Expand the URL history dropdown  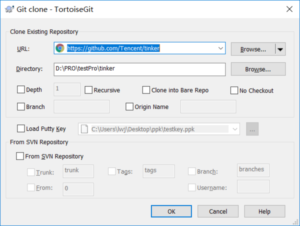click(220, 48)
